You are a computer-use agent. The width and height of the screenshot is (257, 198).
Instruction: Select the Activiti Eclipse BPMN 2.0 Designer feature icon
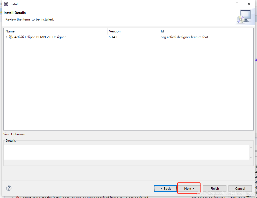(x=11, y=37)
